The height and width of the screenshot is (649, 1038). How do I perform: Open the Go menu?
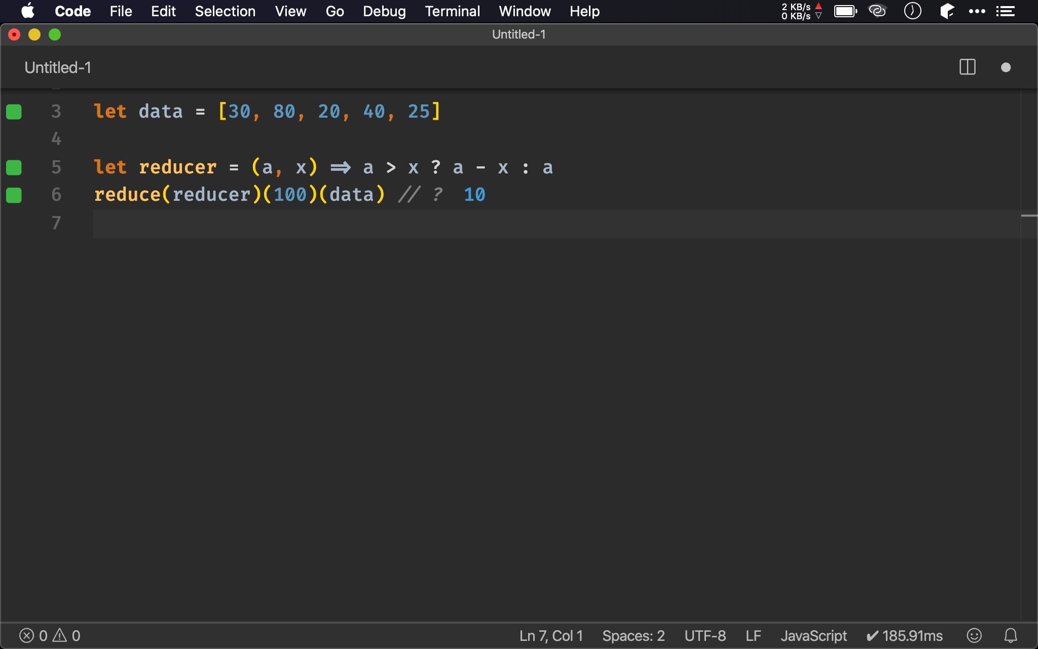coord(335,11)
